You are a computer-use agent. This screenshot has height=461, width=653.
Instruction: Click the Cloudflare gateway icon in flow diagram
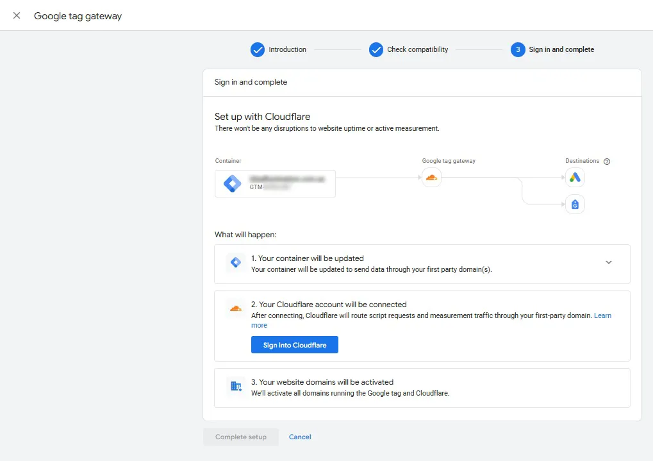[431, 178]
